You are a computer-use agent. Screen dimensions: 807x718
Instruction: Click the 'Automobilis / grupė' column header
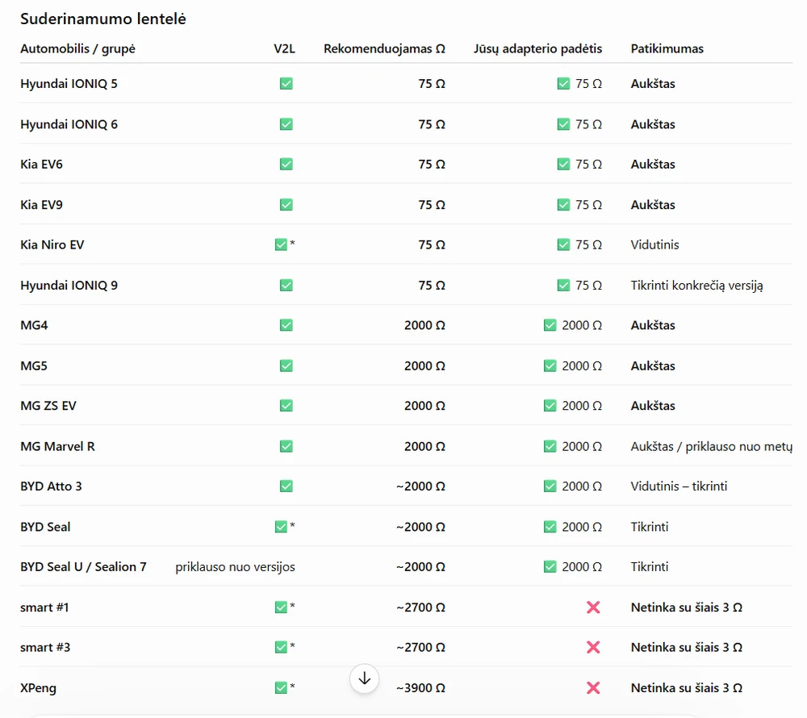[77, 49]
